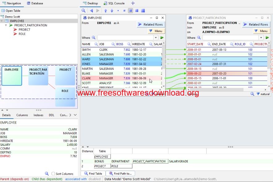This screenshot has height=182, width=273.
Task: Click the up arrow above the Distance table
Action: click(x=83, y=147)
